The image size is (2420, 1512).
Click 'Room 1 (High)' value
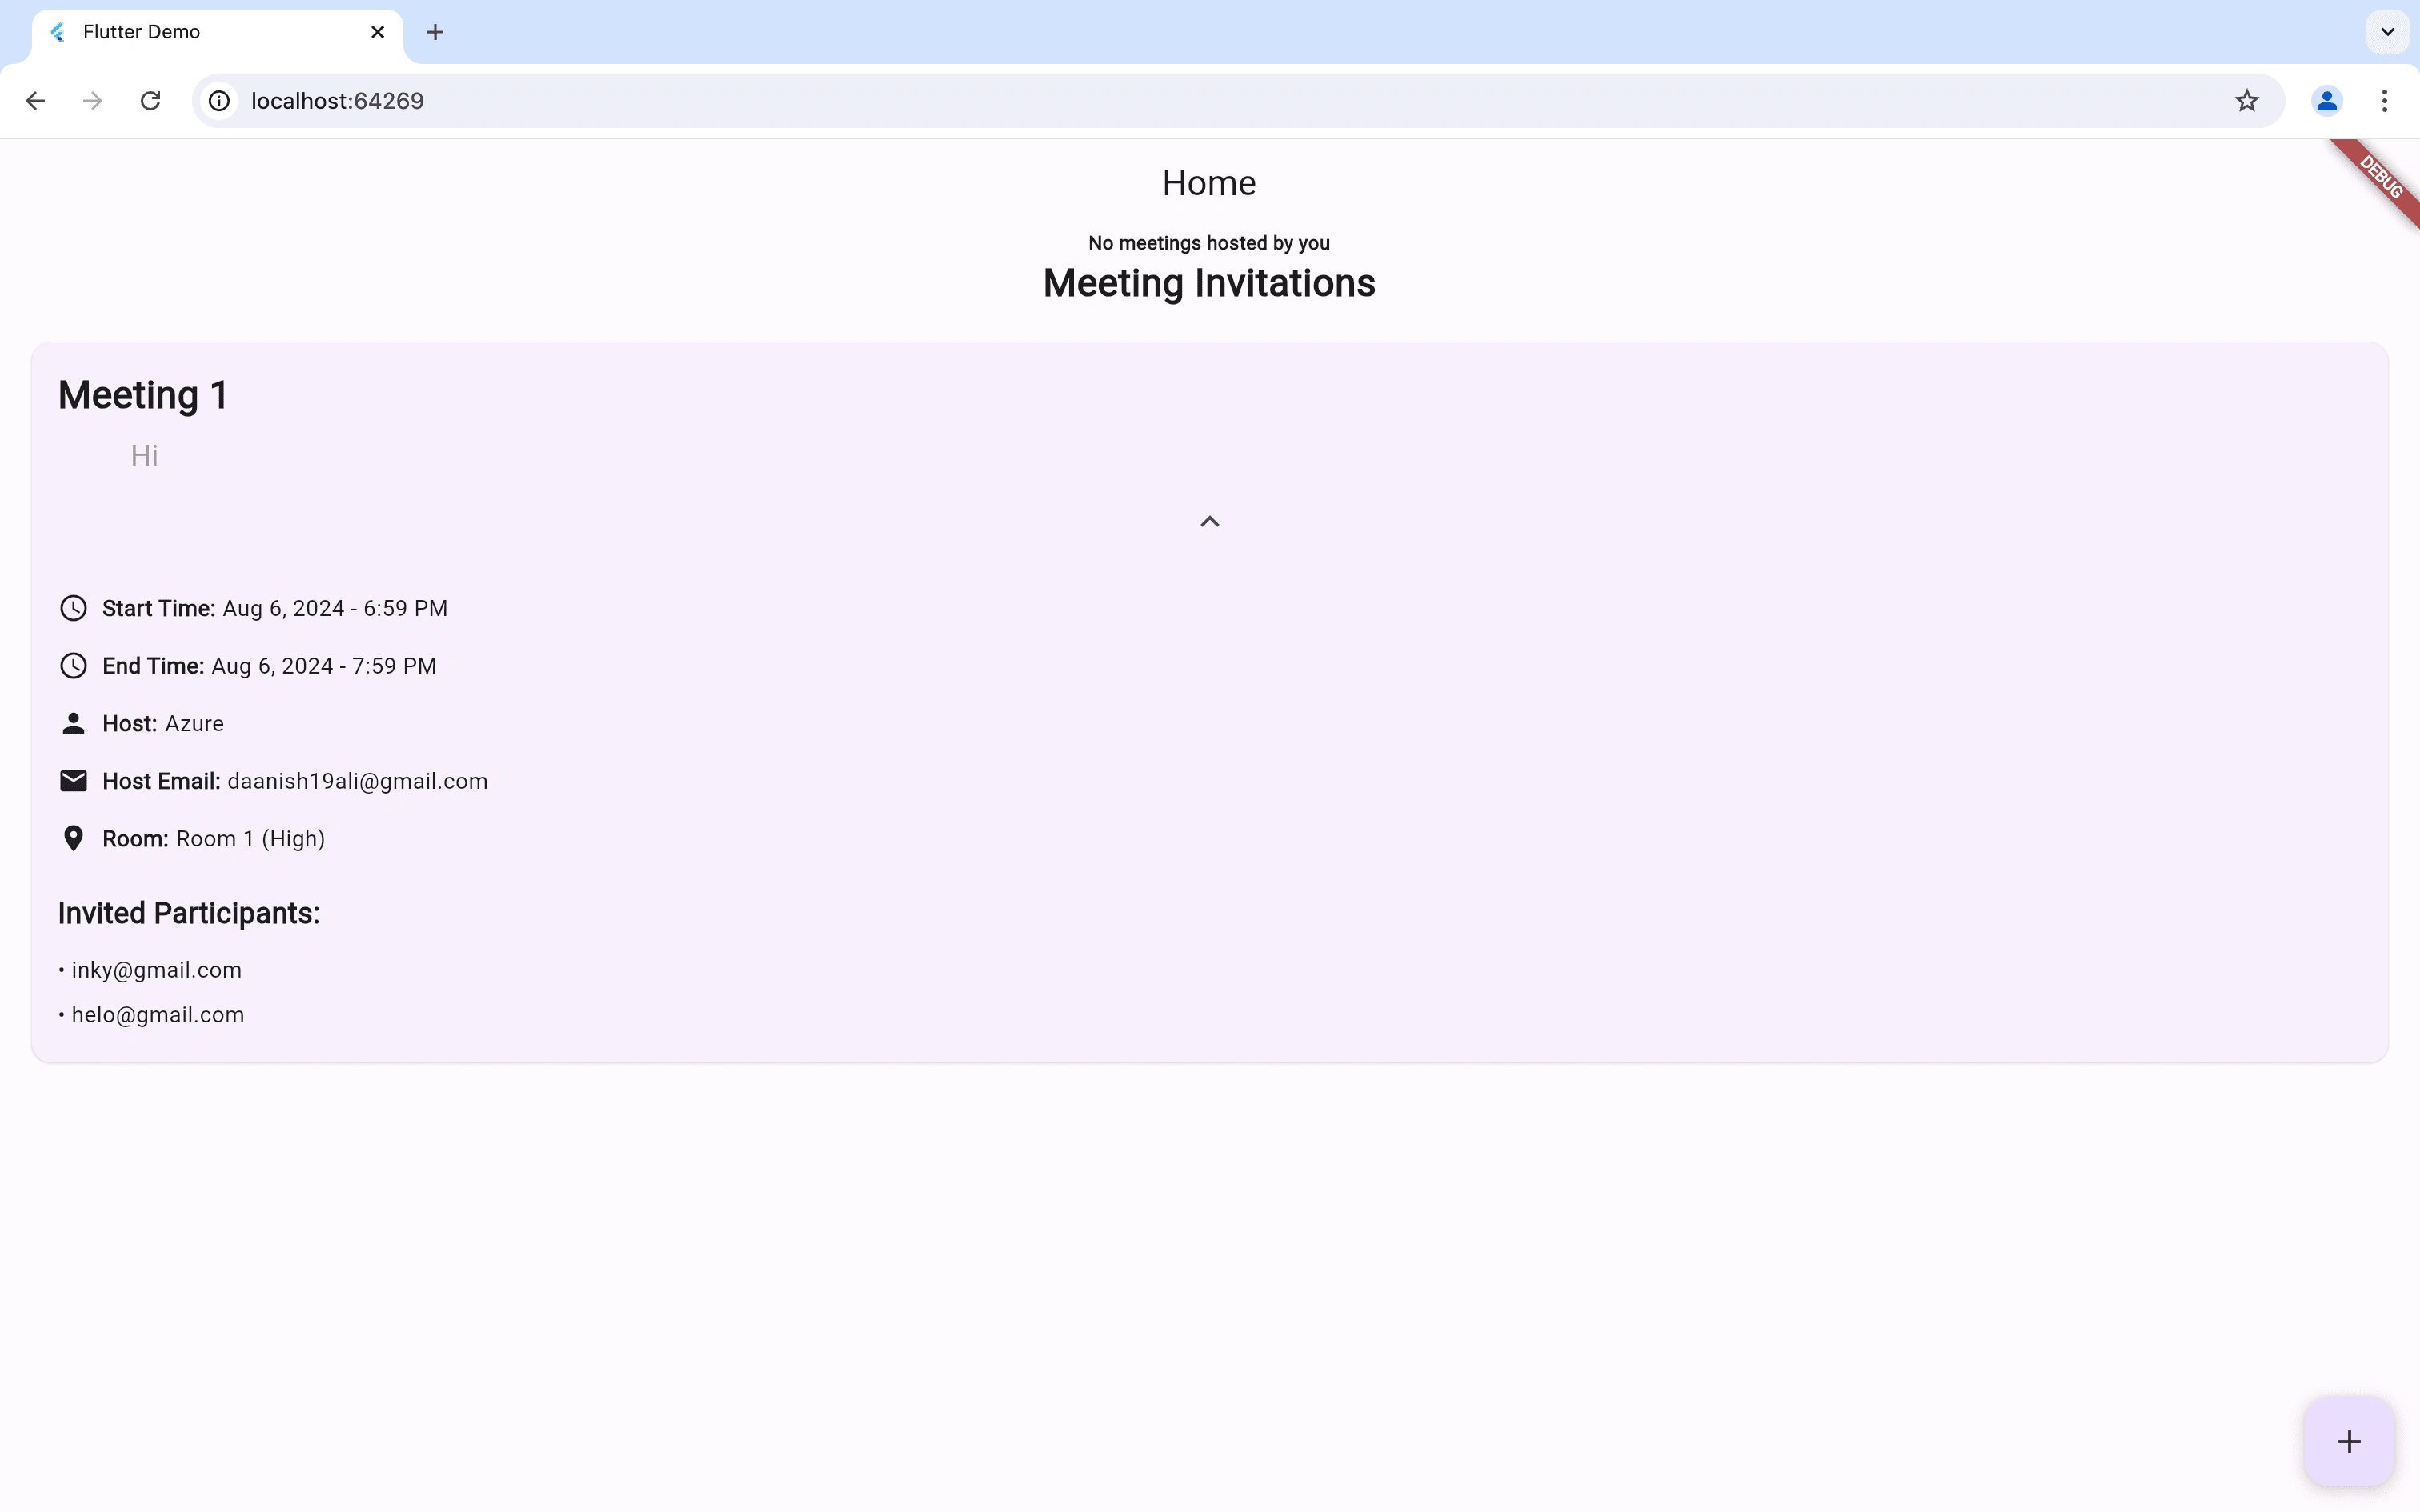pyautogui.click(x=251, y=839)
